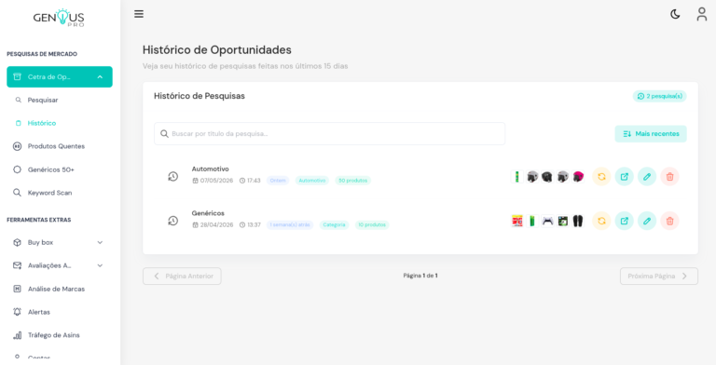Click the Produtos Quentes icon
Viewport: 716px width, 365px height.
(17, 146)
